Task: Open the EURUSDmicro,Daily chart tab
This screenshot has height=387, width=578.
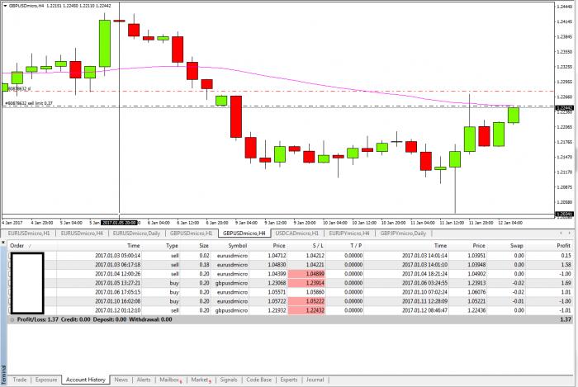Action: (136, 234)
